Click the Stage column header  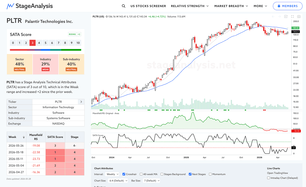tap(75, 137)
